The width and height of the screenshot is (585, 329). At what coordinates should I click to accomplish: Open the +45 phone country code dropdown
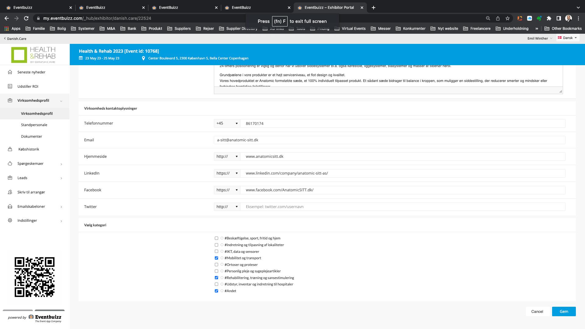(x=227, y=123)
